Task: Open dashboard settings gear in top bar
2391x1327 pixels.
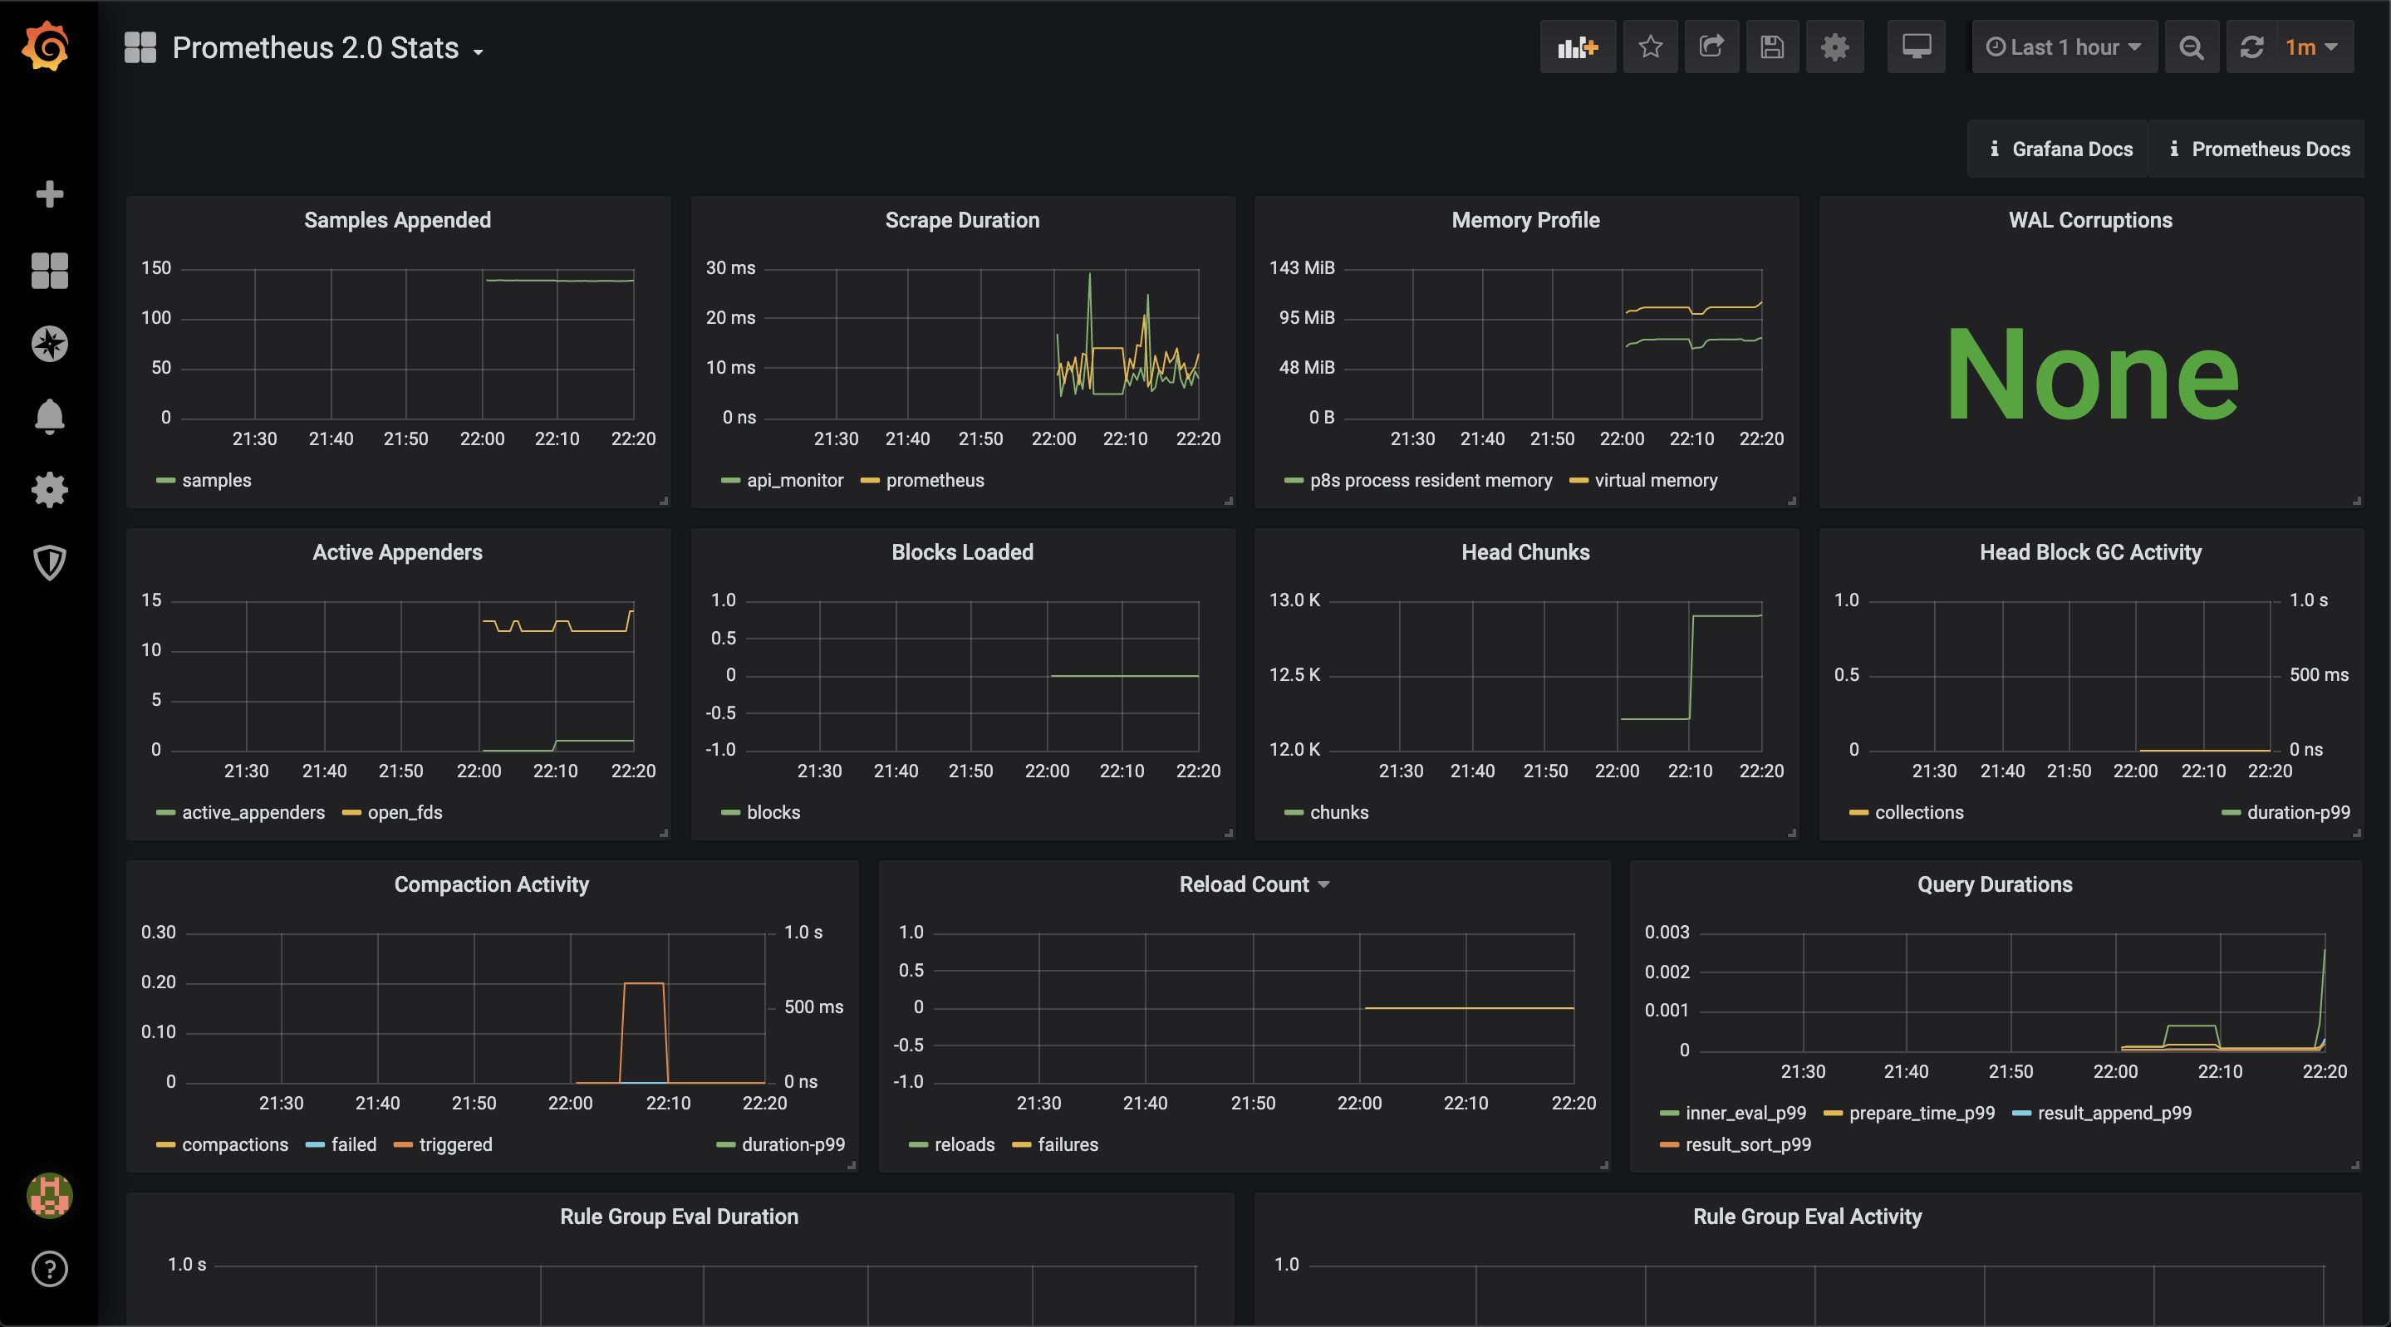Action: (x=1835, y=47)
